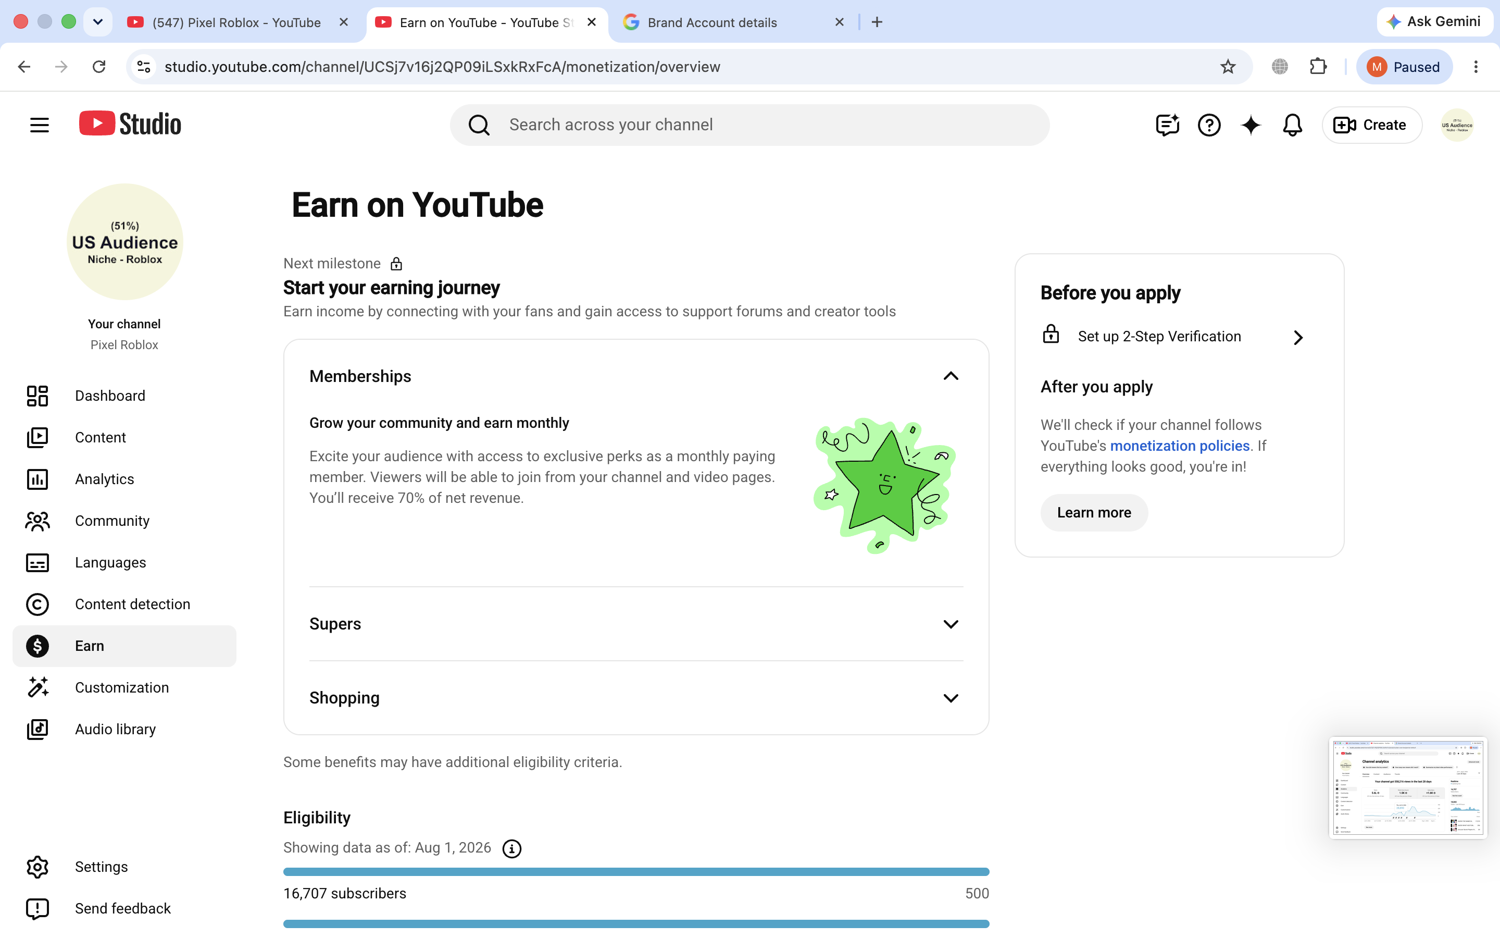This screenshot has height=938, width=1500.
Task: Close the Brand Account details tab
Action: click(x=839, y=22)
